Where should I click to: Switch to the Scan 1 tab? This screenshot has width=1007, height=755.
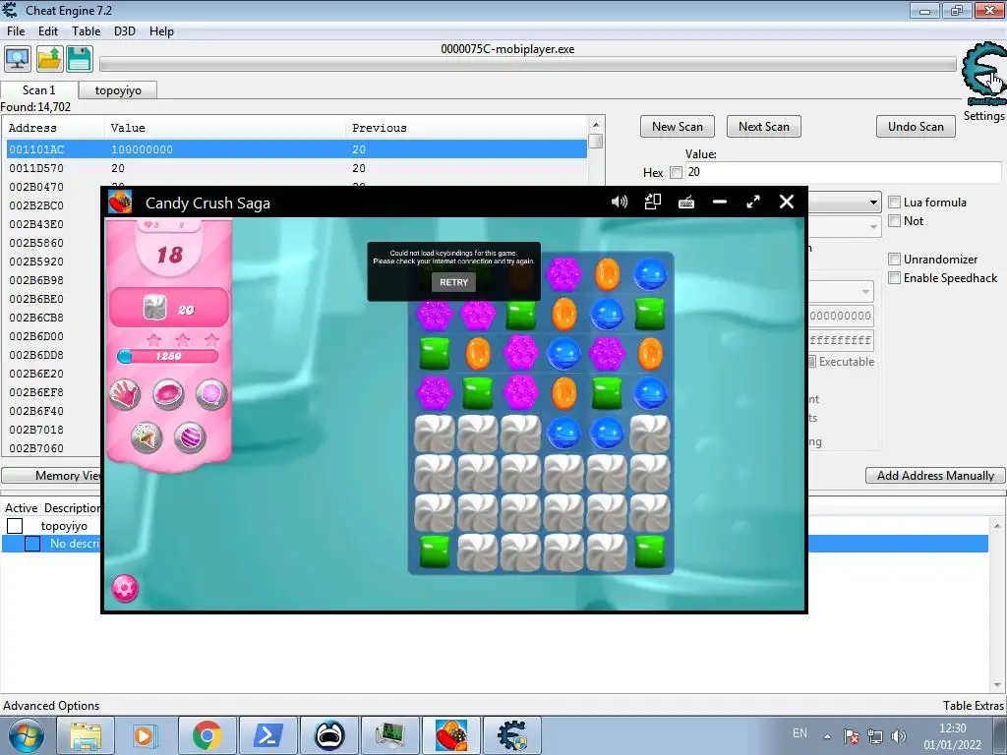[39, 89]
